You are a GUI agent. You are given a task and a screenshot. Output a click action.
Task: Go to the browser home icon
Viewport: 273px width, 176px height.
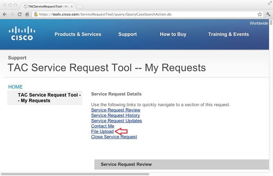[27, 14]
